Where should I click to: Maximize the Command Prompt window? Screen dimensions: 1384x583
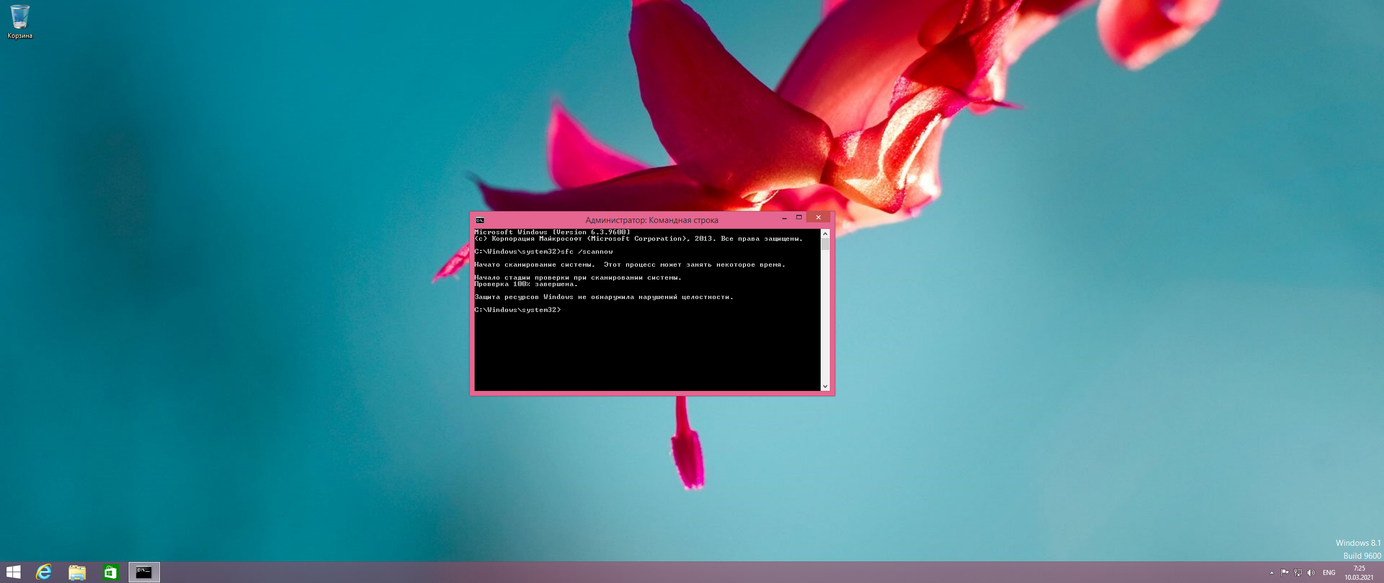pos(799,218)
